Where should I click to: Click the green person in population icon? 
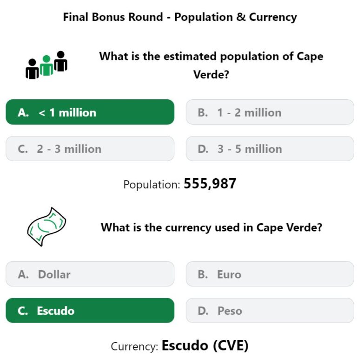click(46, 65)
